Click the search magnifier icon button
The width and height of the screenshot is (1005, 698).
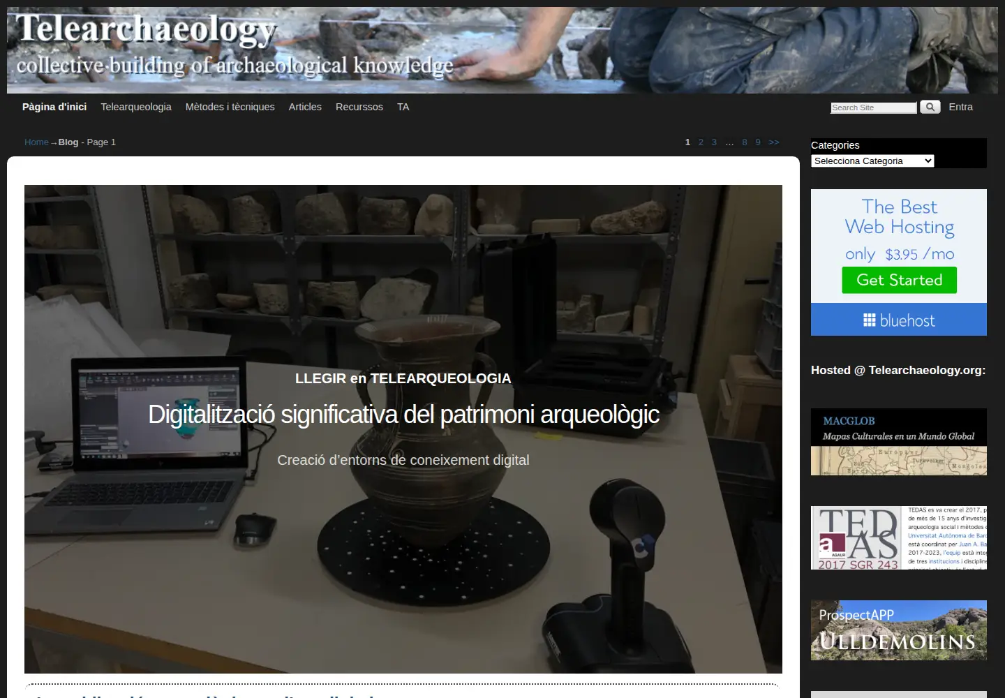[x=930, y=107]
